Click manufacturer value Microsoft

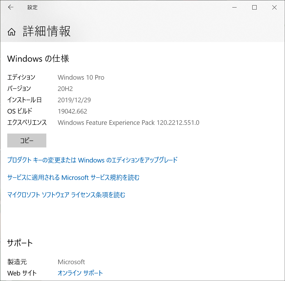point(71,262)
